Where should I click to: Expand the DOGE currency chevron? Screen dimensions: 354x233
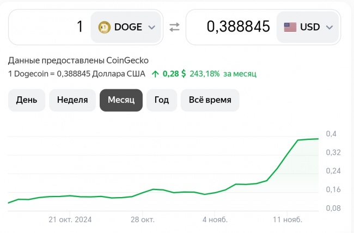point(152,27)
